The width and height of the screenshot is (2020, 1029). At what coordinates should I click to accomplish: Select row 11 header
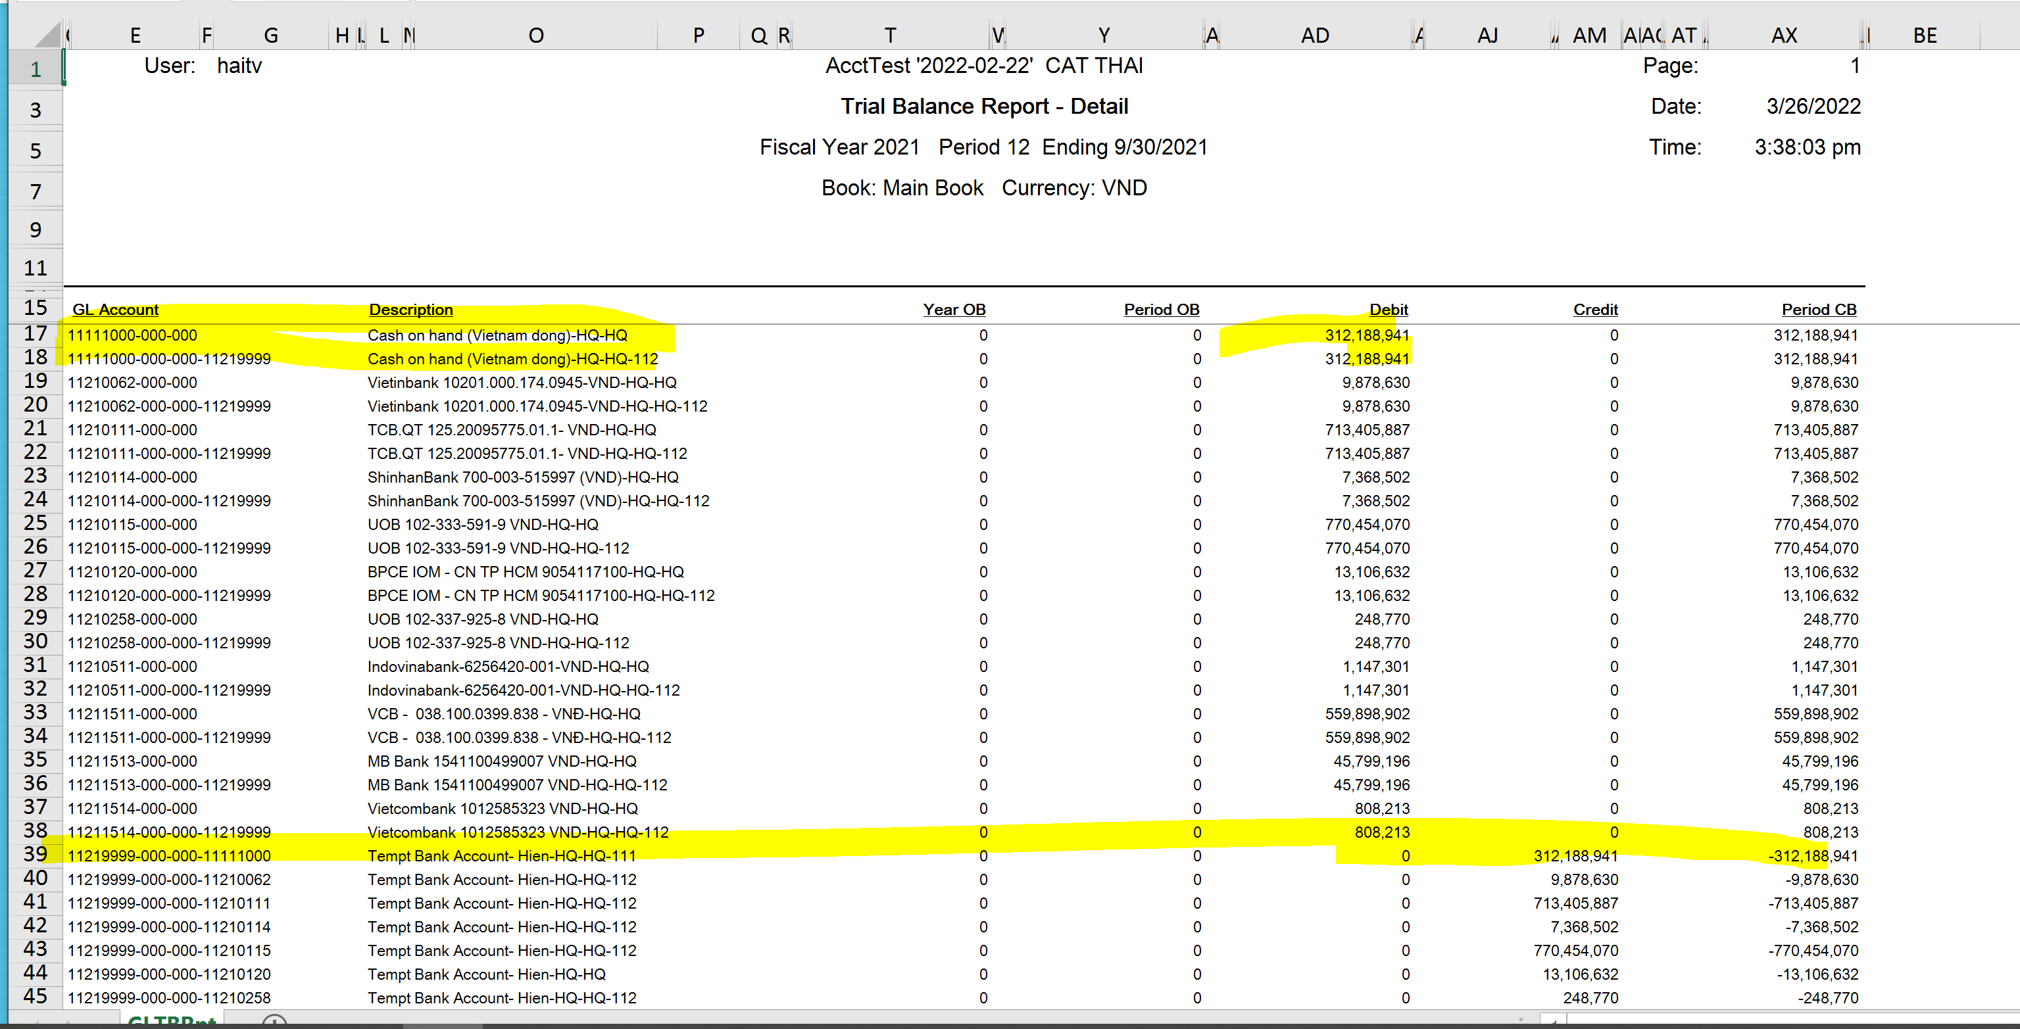(x=36, y=268)
